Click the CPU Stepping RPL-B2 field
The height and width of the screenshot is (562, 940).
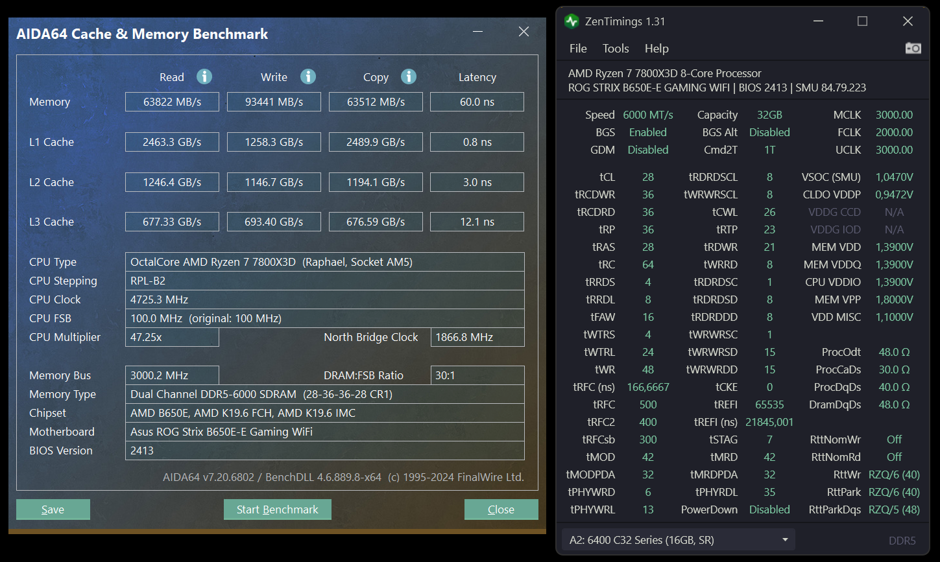click(x=324, y=281)
